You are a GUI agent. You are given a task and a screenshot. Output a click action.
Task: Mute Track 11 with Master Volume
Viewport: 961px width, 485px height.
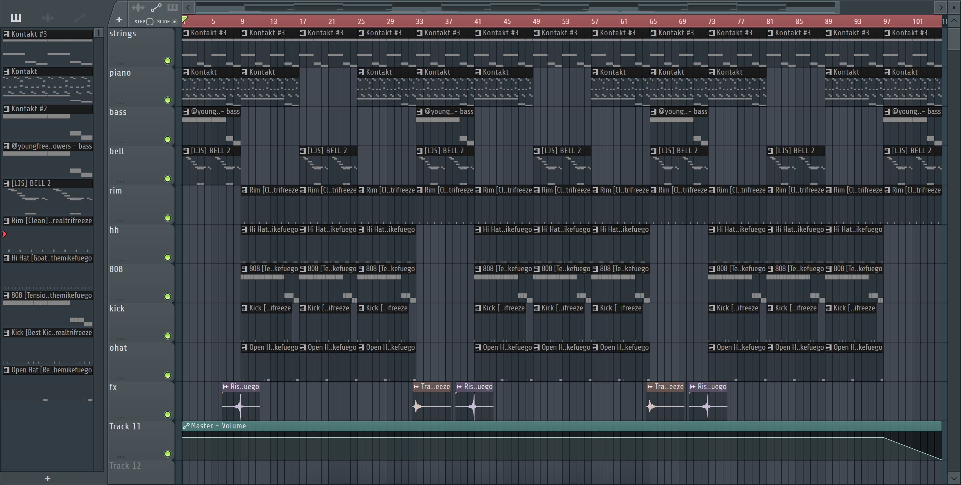click(x=168, y=454)
